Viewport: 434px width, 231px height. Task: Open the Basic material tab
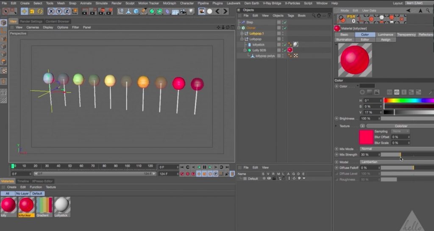(344, 35)
